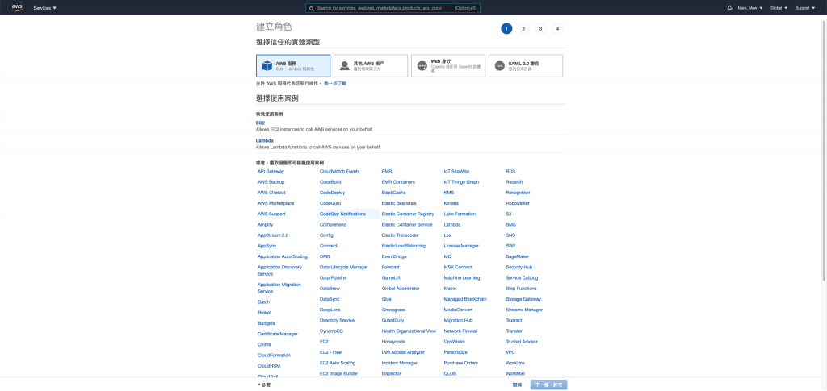Image resolution: width=827 pixels, height=391 pixels.
Task: Select CodeStar Notifications service
Action: [342, 214]
